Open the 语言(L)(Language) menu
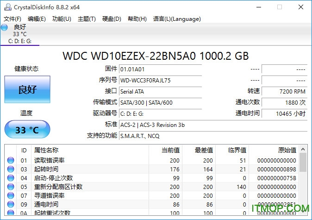 point(177,19)
